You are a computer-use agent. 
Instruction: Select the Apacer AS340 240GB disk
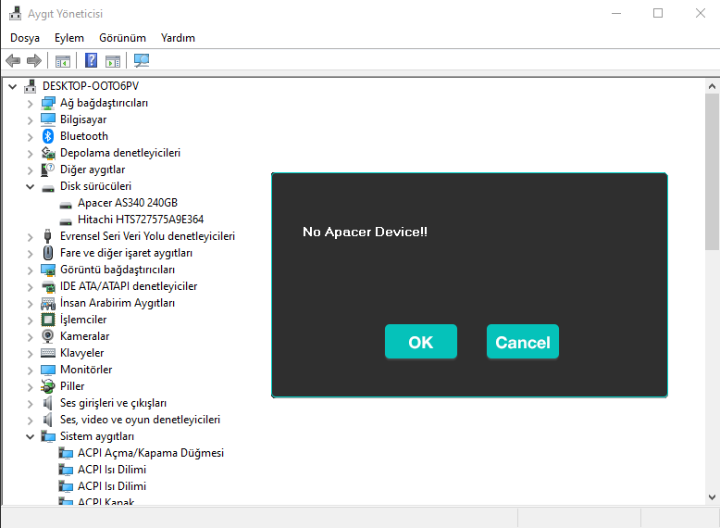[x=128, y=203]
